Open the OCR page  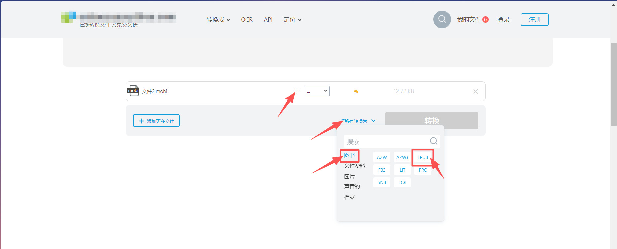[x=247, y=20]
